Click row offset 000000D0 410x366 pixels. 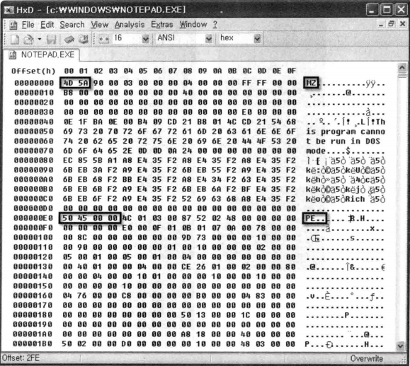(33, 209)
